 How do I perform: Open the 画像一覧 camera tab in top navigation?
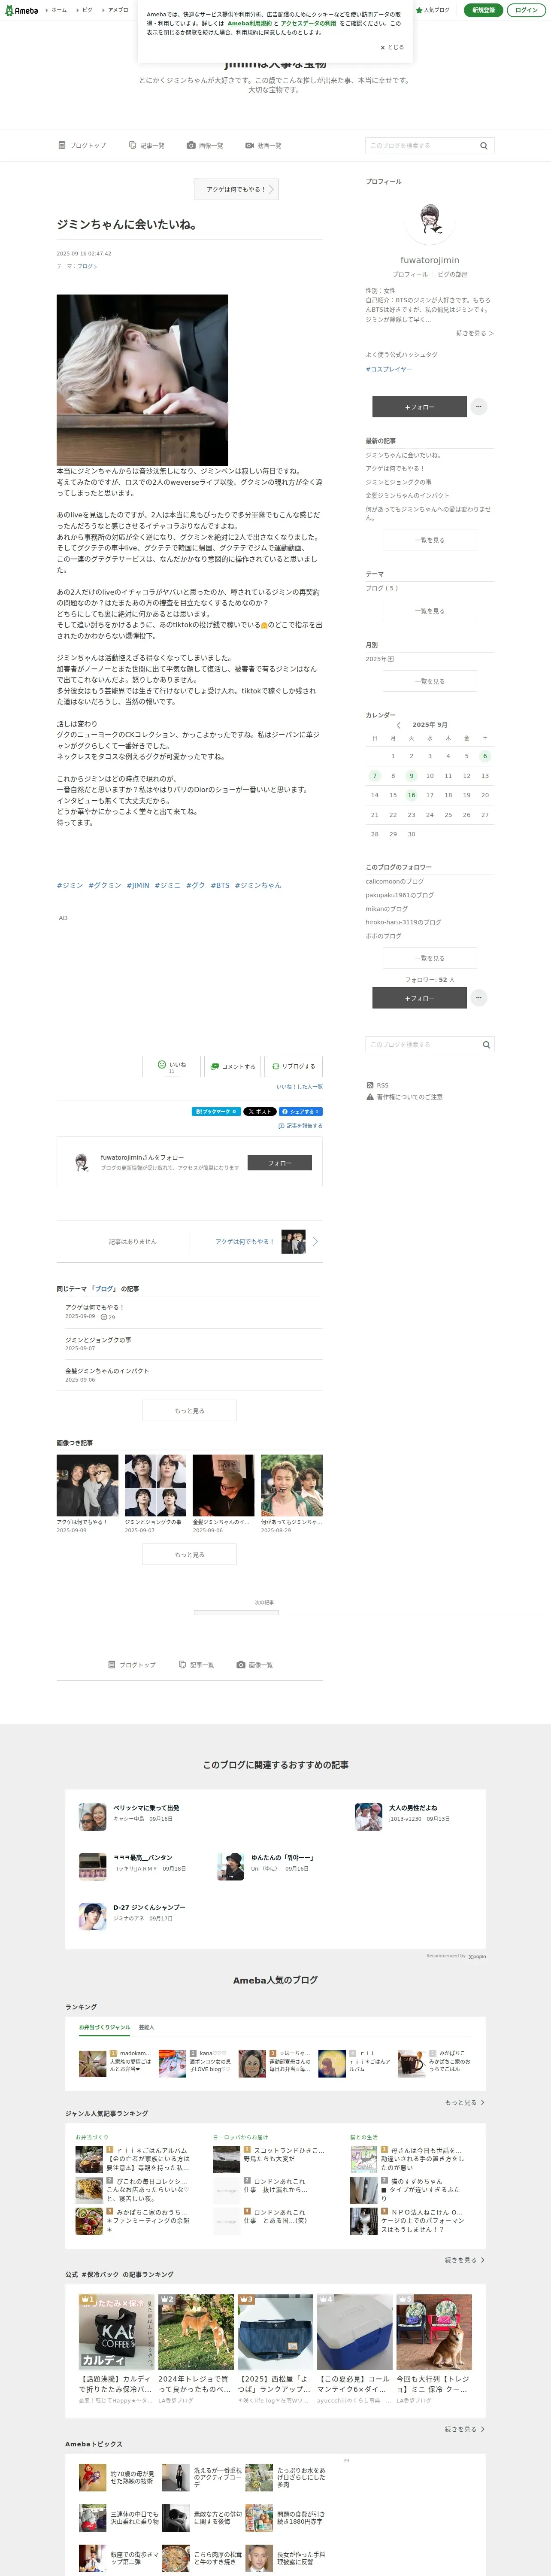(x=205, y=145)
